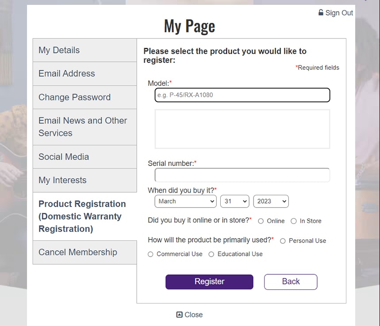Viewport: 380px width, 326px height.
Task: Choose the Commercial Use option
Action: click(150, 254)
